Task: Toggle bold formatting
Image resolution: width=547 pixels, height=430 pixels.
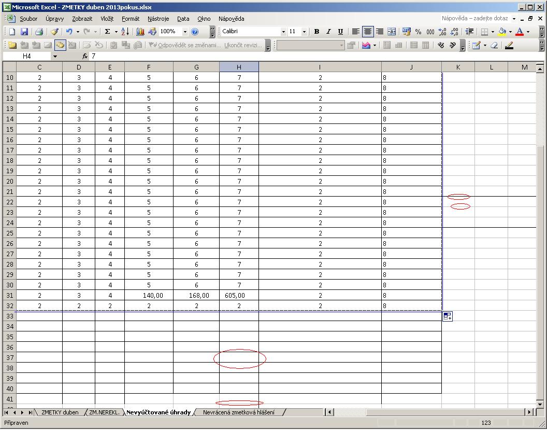Action: pos(317,32)
